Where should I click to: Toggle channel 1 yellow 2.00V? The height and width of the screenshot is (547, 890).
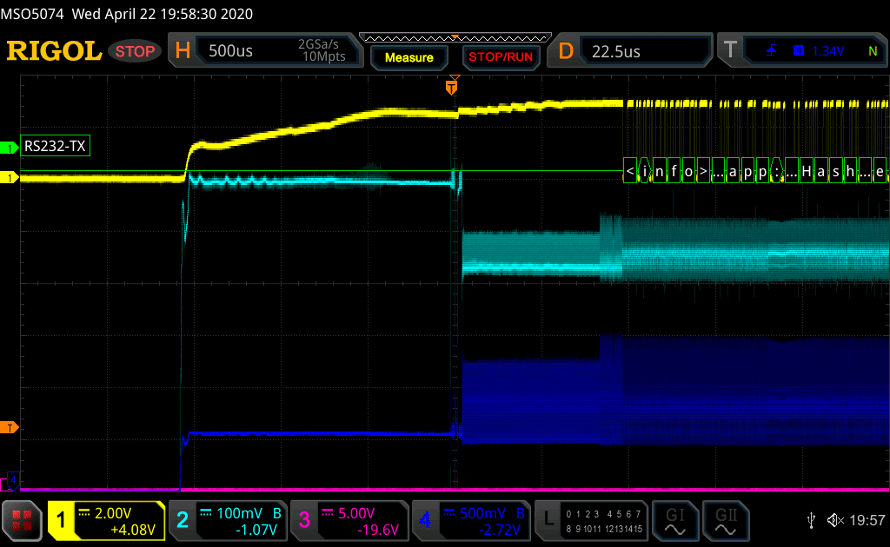point(107,520)
